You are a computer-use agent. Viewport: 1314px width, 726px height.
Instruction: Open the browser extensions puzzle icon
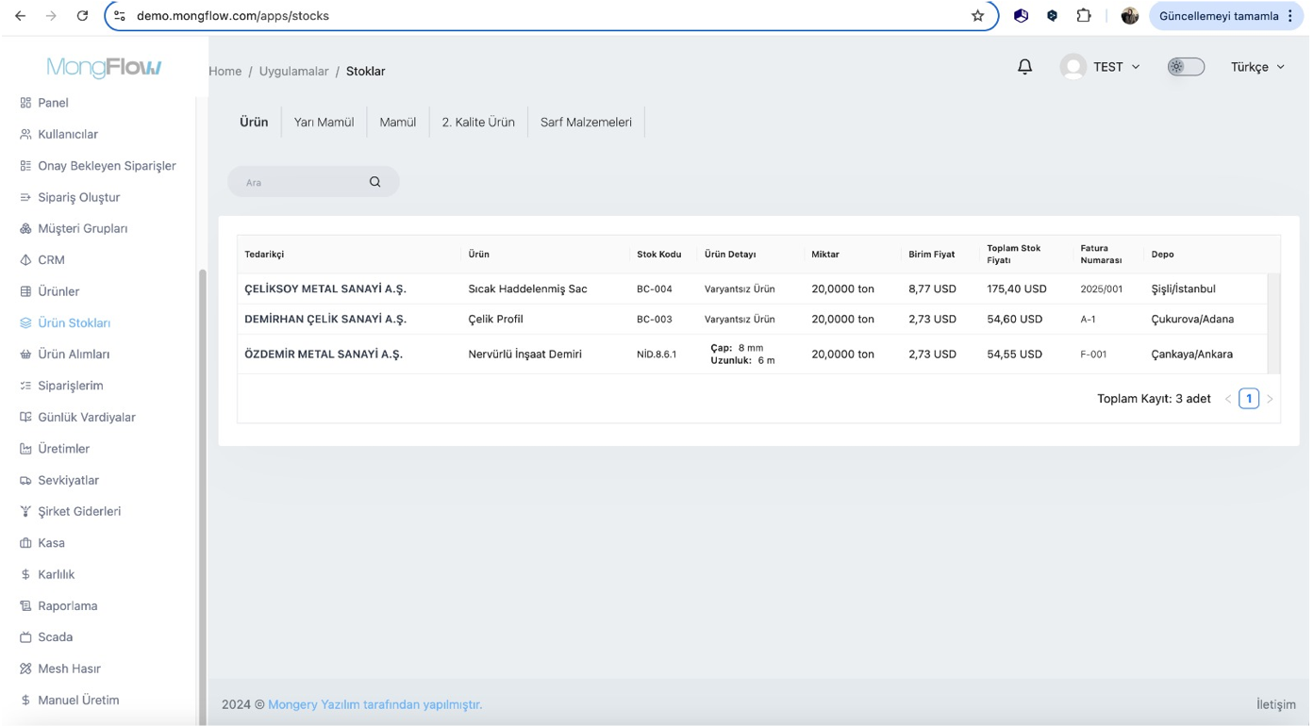[x=1083, y=16]
